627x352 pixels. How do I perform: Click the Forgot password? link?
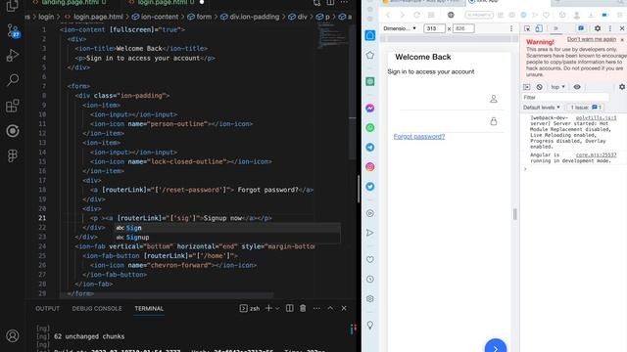click(418, 137)
